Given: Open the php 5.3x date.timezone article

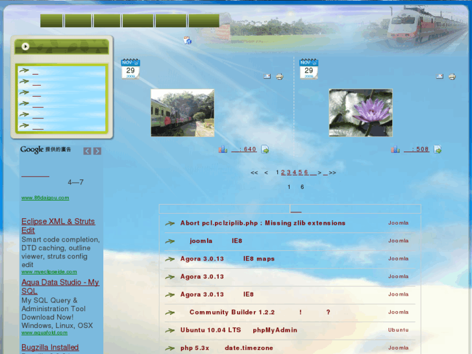Looking at the screenshot, I should click(227, 348).
